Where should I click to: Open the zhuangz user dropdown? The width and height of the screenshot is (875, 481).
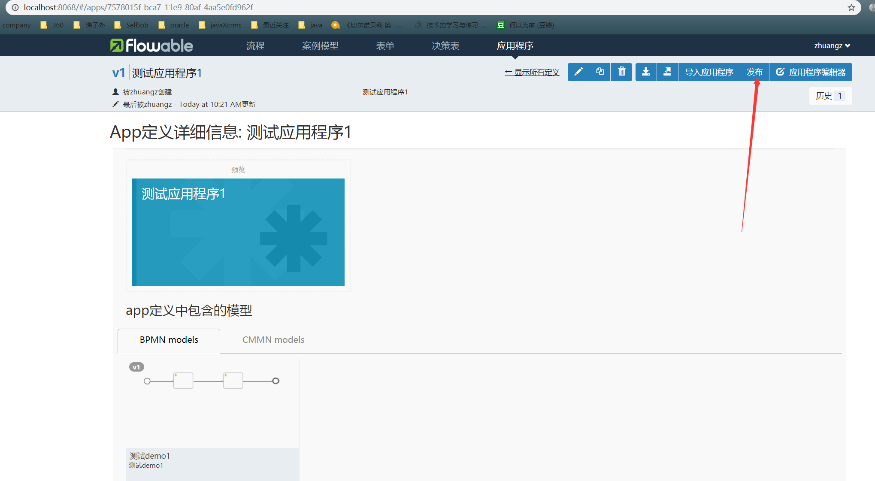coord(832,45)
